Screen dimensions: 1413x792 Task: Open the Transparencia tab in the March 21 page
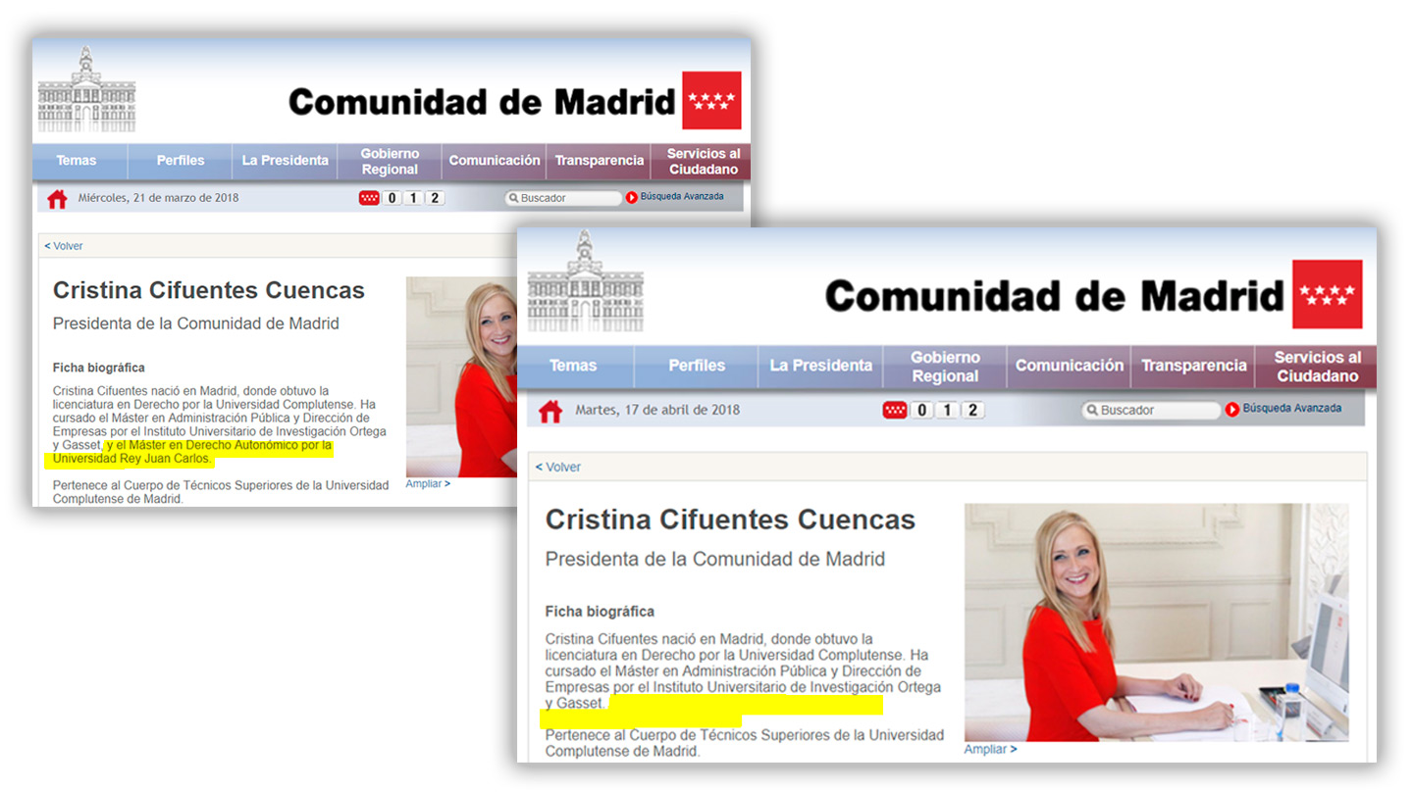(600, 161)
